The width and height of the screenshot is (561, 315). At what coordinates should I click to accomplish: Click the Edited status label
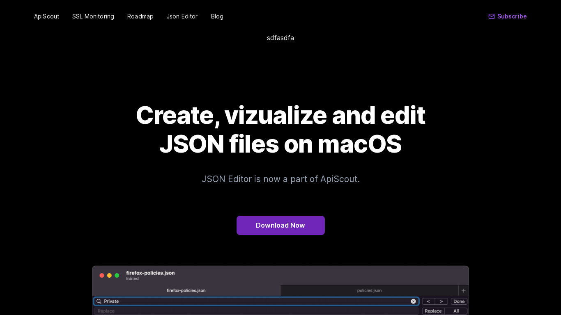coord(132,279)
